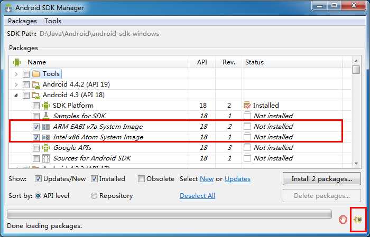Check the SDK Platform checkbox
Image resolution: width=370 pixels, height=237 pixels.
[x=36, y=106]
